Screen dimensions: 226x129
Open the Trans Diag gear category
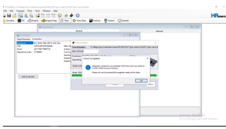click(79, 21)
